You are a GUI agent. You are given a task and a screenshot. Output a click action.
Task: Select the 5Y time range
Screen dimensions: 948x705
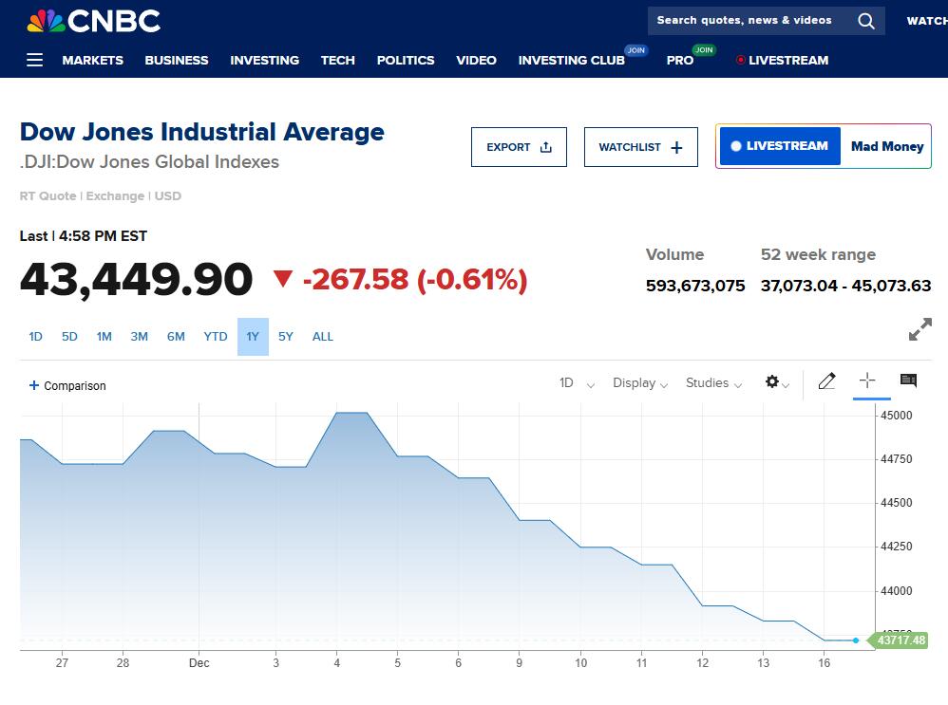pos(286,337)
